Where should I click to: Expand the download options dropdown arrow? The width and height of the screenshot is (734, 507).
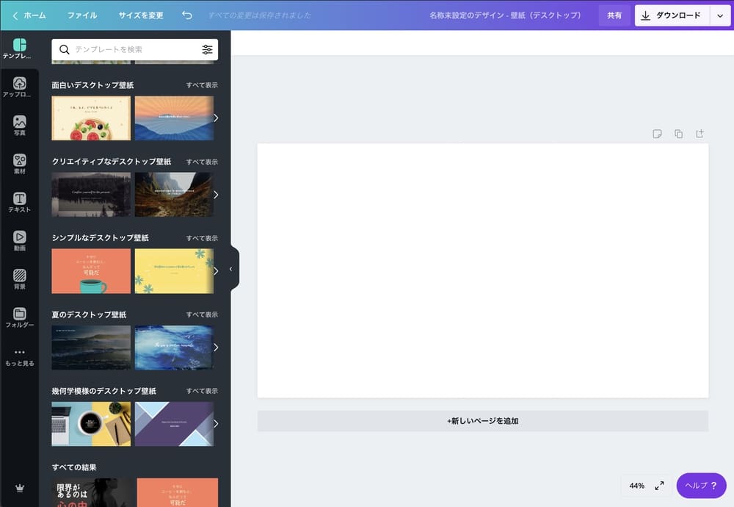point(720,15)
